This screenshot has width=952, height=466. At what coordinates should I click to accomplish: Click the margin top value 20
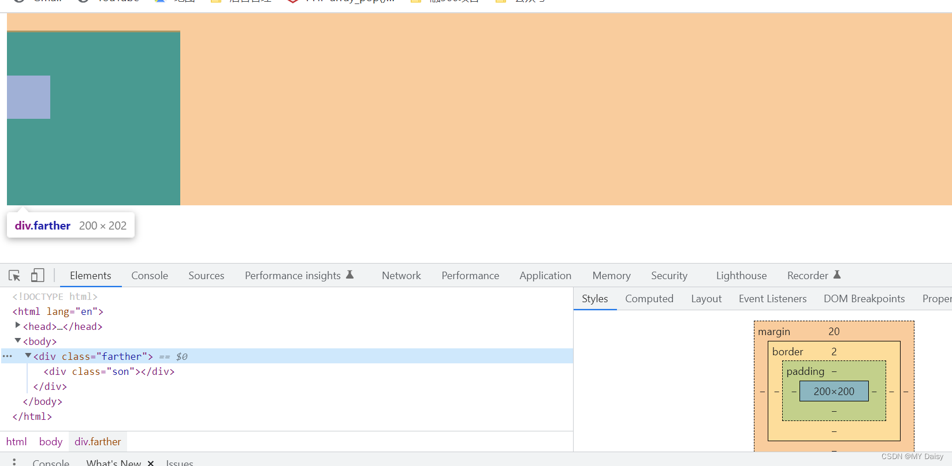(834, 332)
